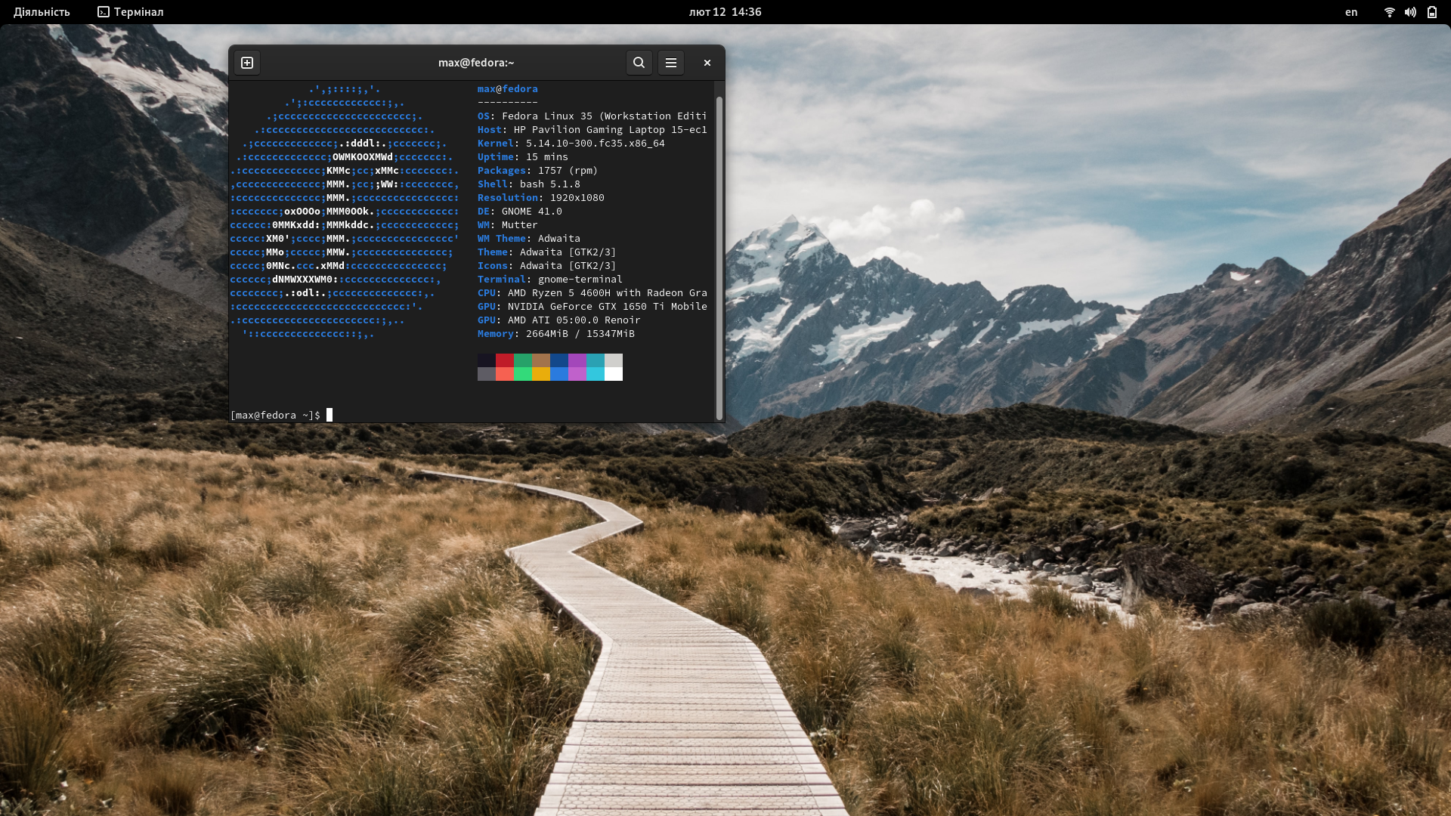Click the purple swatch in top row
Image resolution: width=1451 pixels, height=816 pixels.
tap(577, 360)
